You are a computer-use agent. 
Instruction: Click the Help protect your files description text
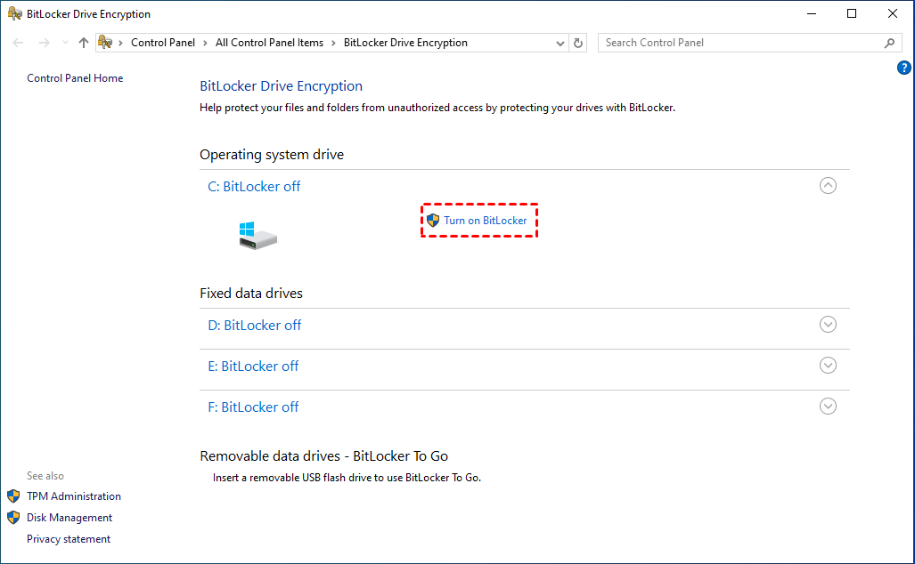pos(437,108)
